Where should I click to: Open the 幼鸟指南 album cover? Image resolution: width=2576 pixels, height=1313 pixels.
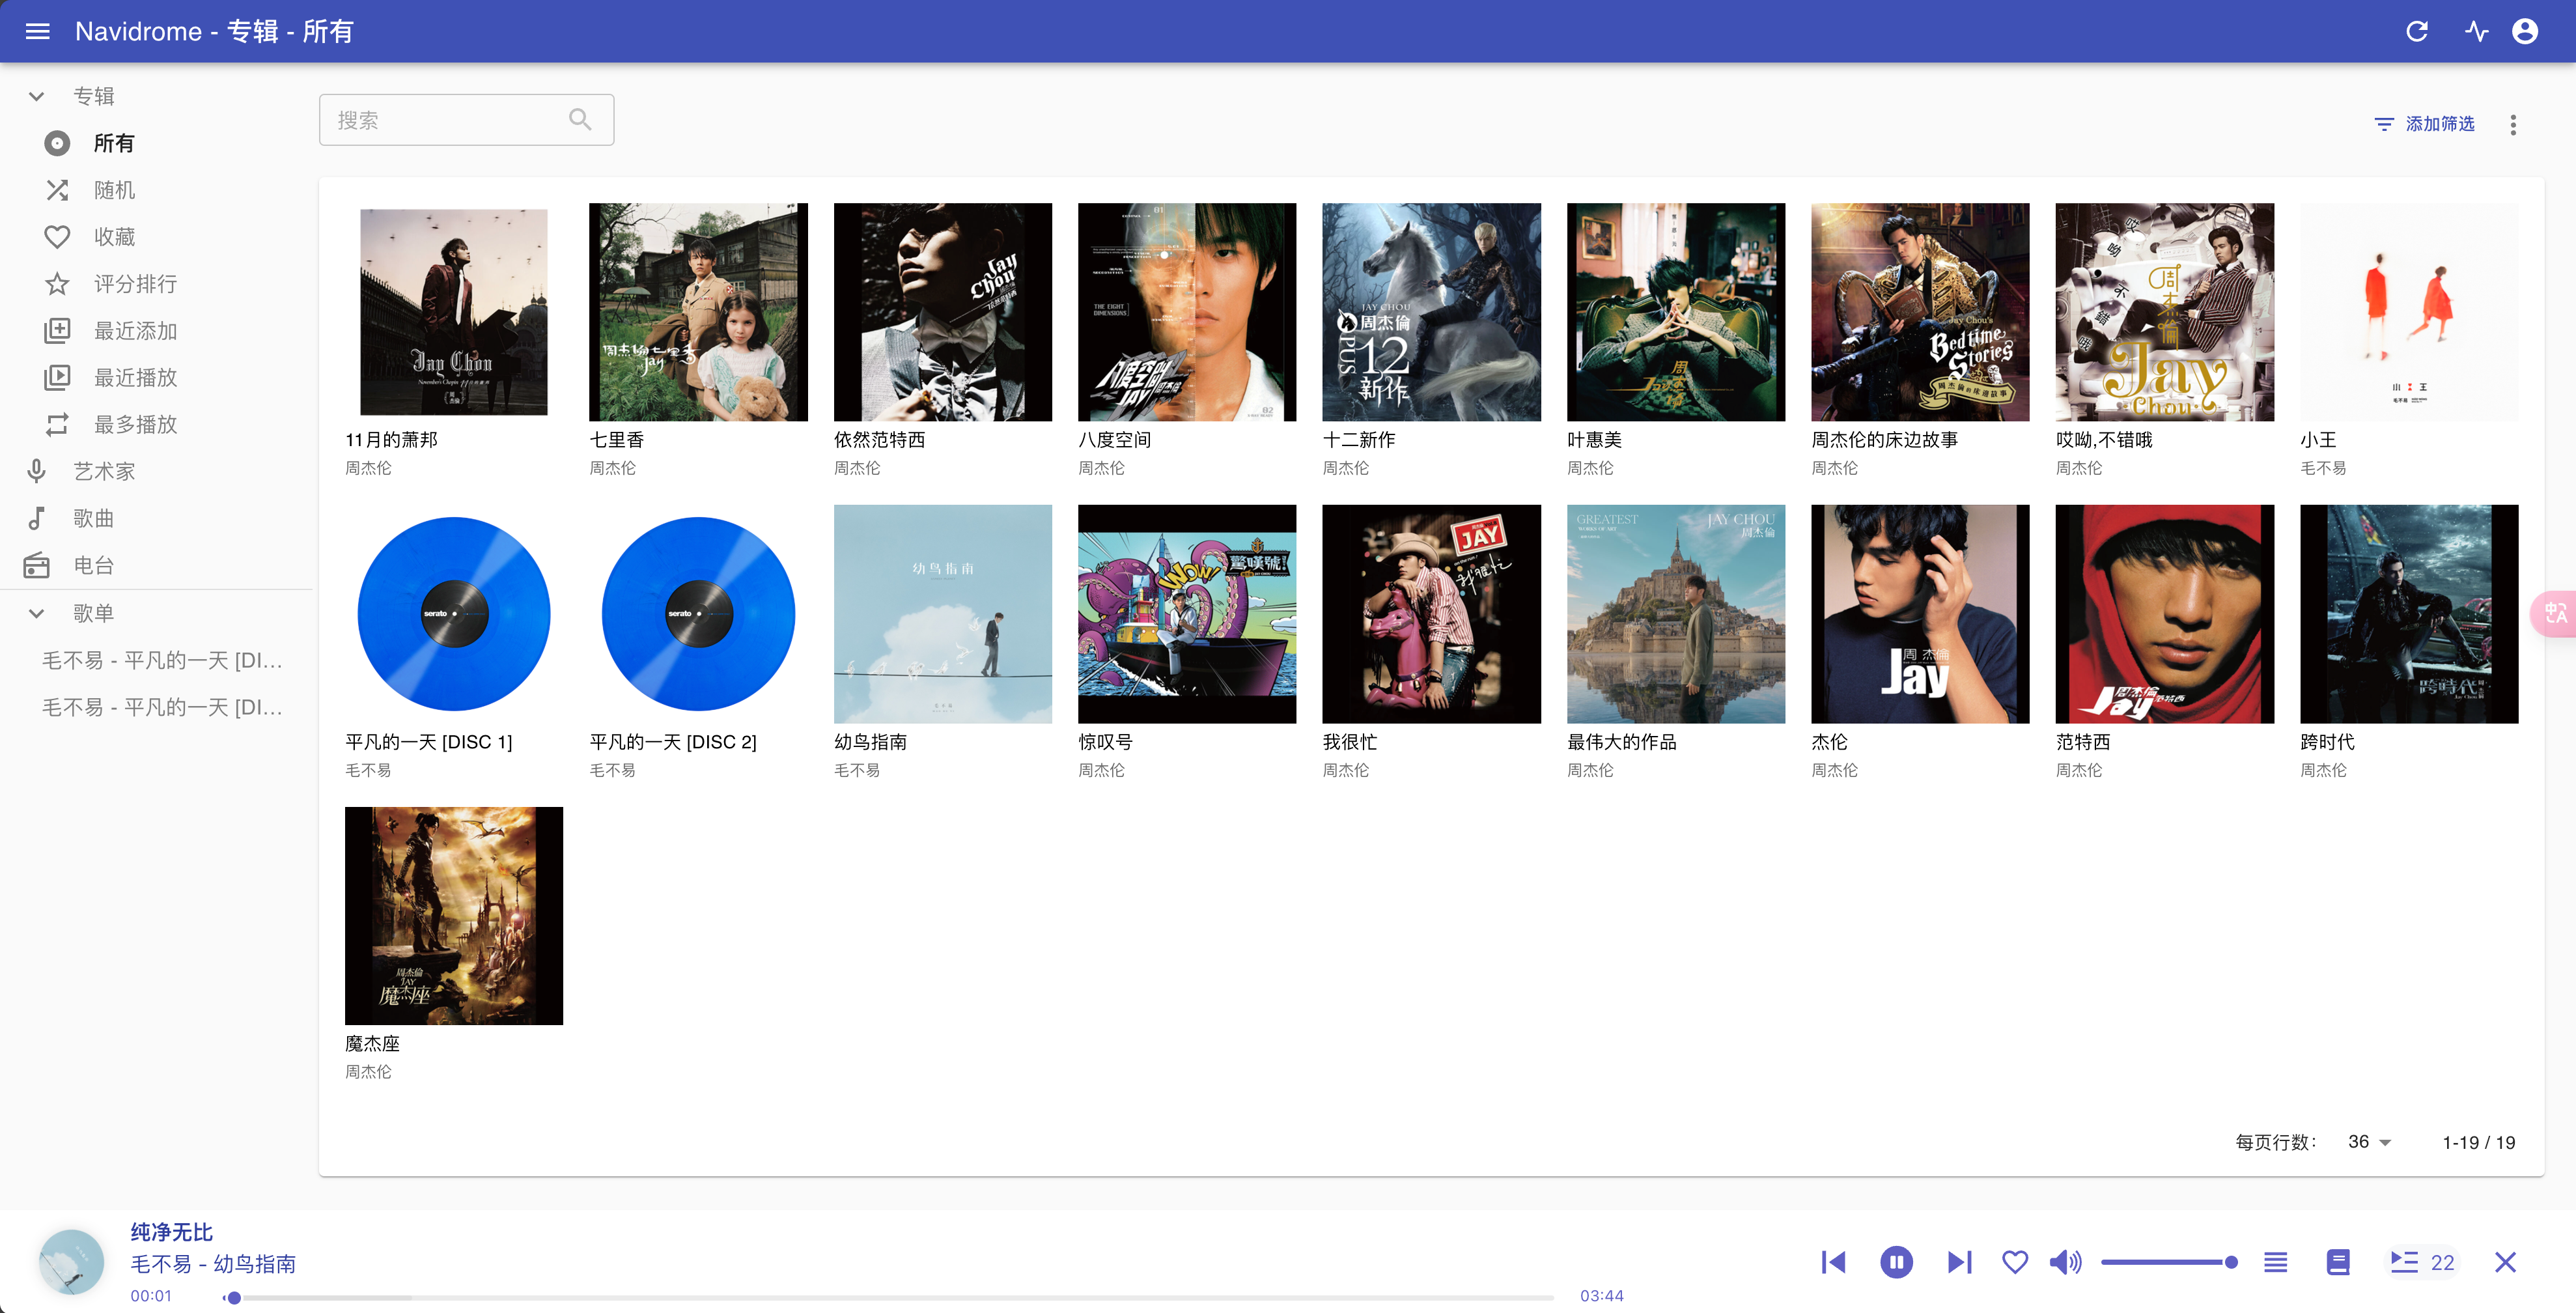[x=943, y=614]
